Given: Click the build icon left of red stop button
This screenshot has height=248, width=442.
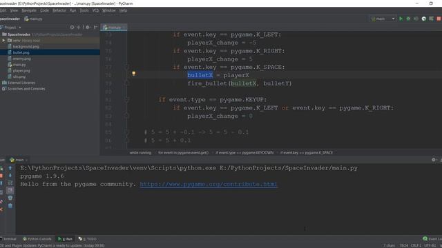Looking at the screenshot, I should click(431, 19).
